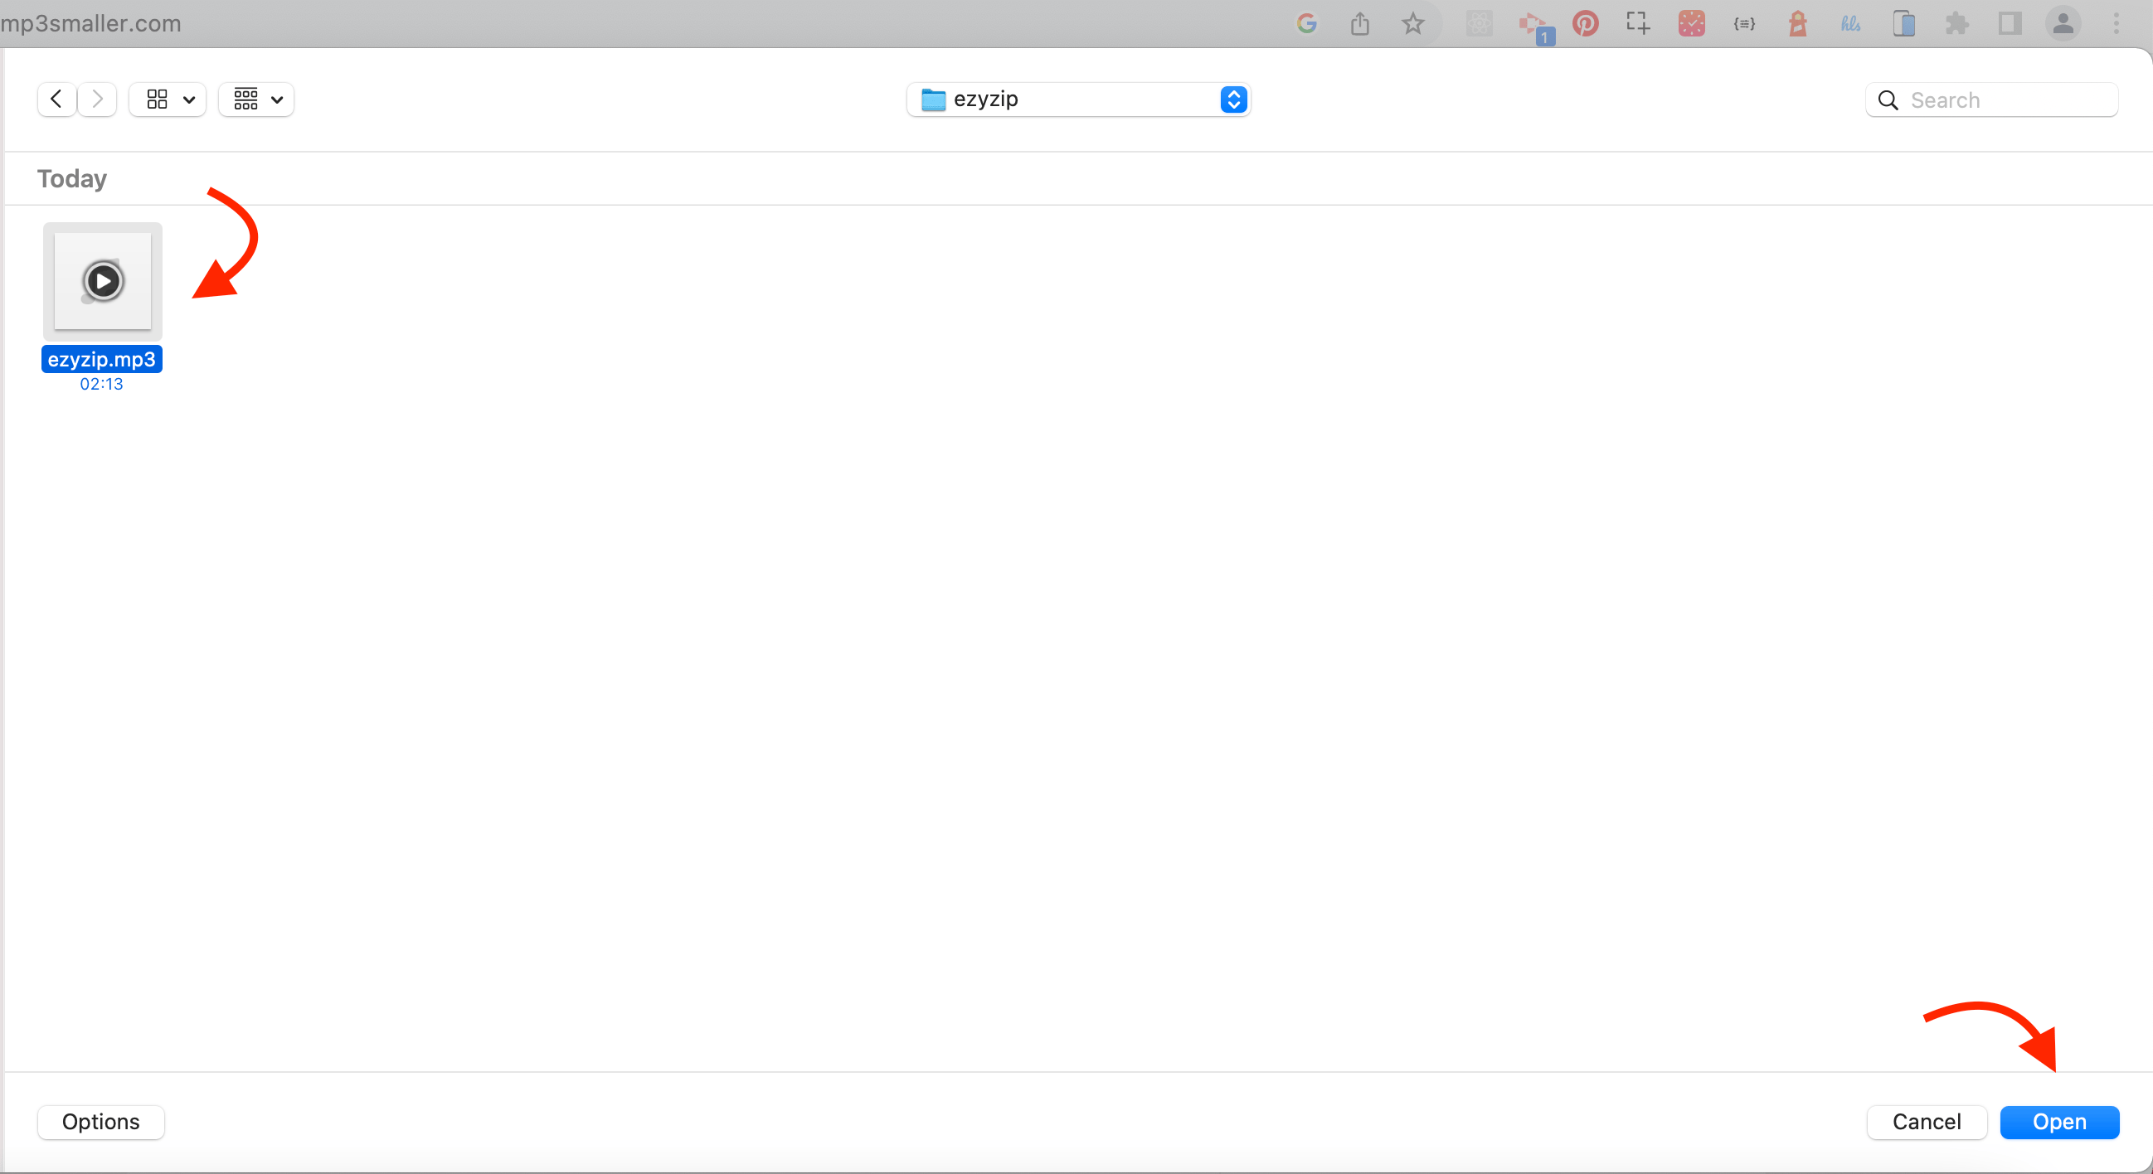Image resolution: width=2153 pixels, height=1174 pixels.
Task: Open the Pinterest extension icon
Action: pos(1585,23)
